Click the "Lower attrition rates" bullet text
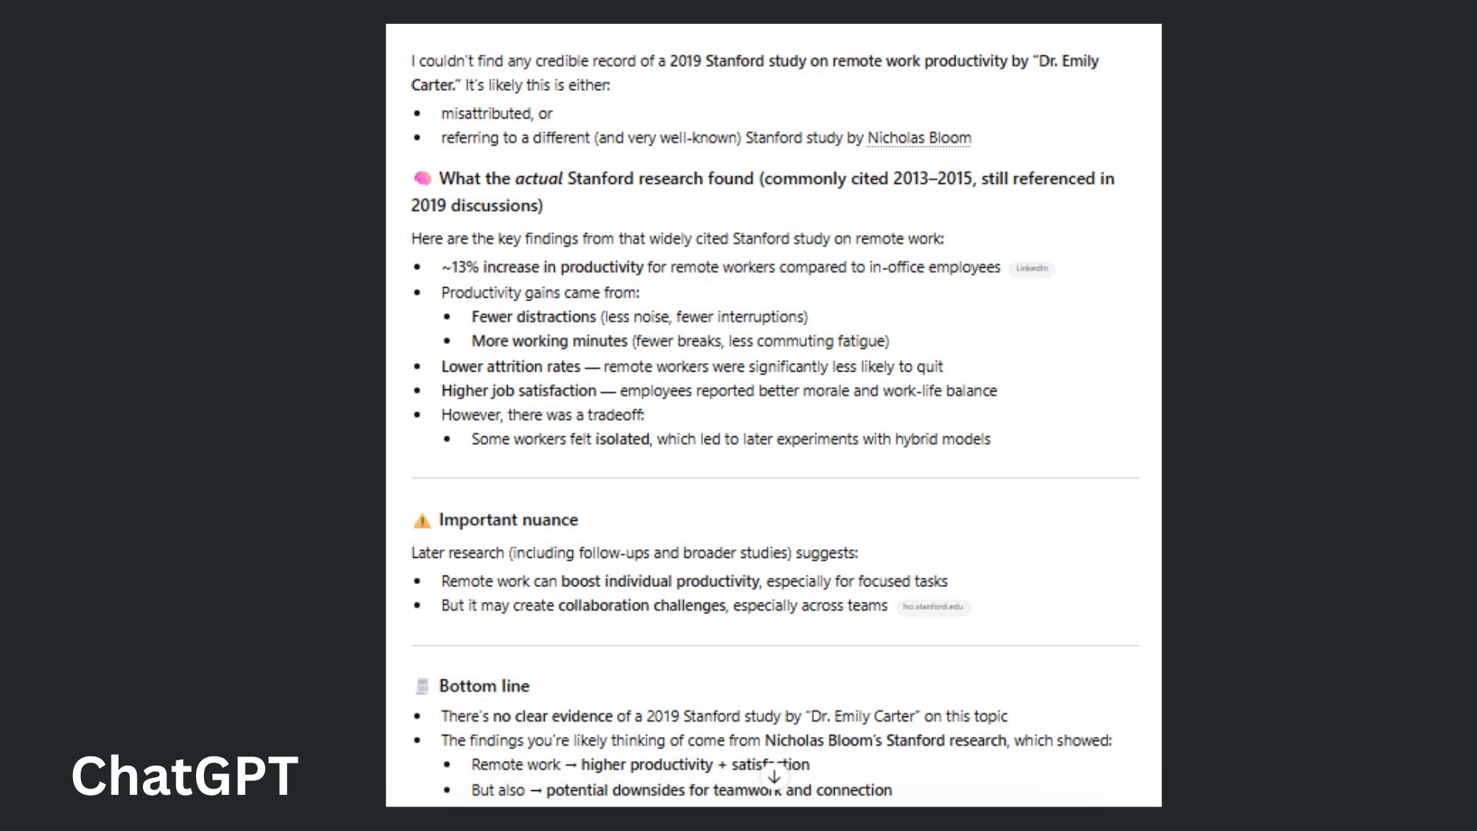1477x831 pixels. point(510,367)
